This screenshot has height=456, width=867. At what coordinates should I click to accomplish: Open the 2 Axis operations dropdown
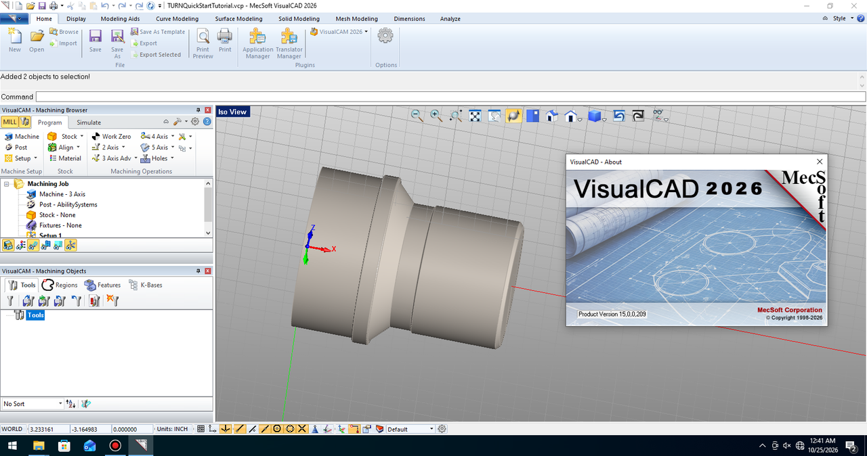coord(108,147)
